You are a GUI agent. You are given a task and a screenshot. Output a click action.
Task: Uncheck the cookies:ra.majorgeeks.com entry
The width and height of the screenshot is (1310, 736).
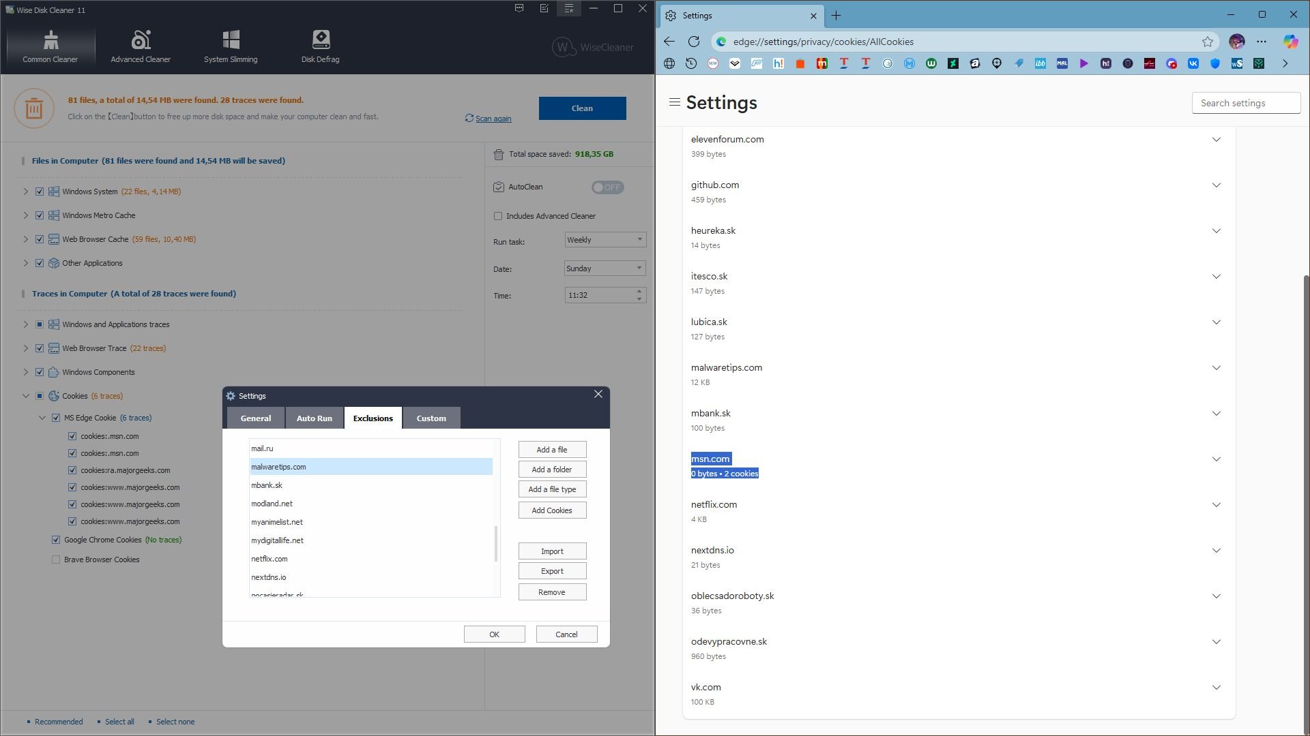pos(72,470)
